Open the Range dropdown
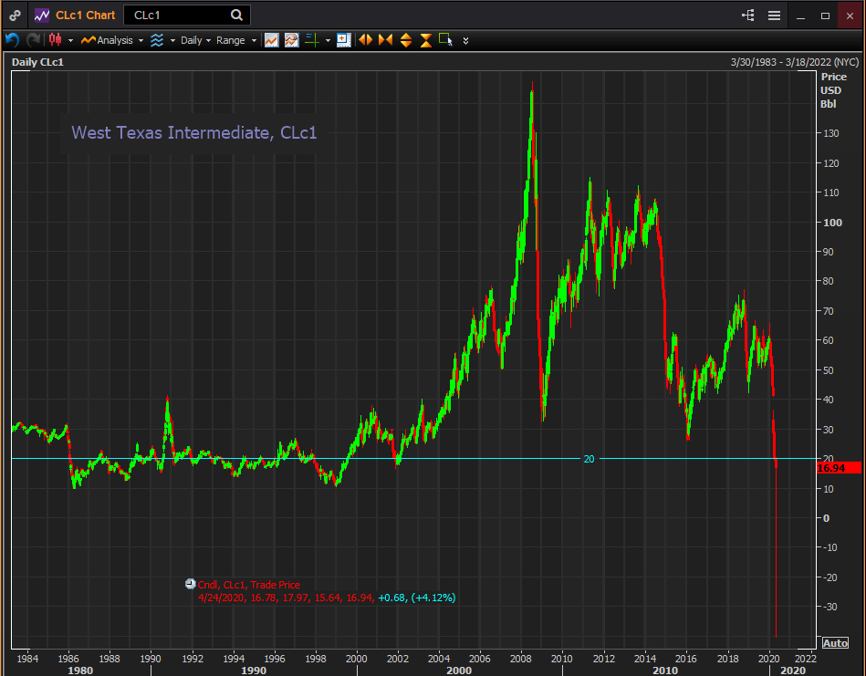Screen dimensions: 866x676 236,40
